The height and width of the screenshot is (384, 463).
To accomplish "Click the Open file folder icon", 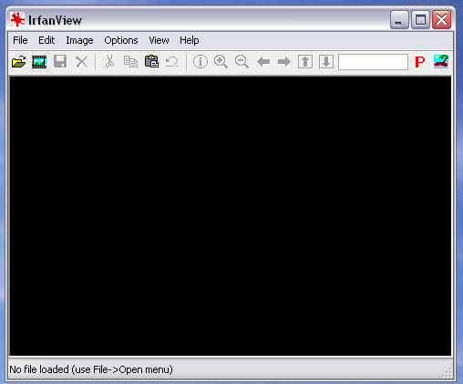I will click(19, 62).
